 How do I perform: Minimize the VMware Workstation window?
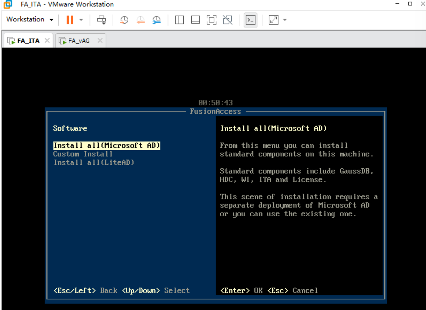[x=397, y=4]
